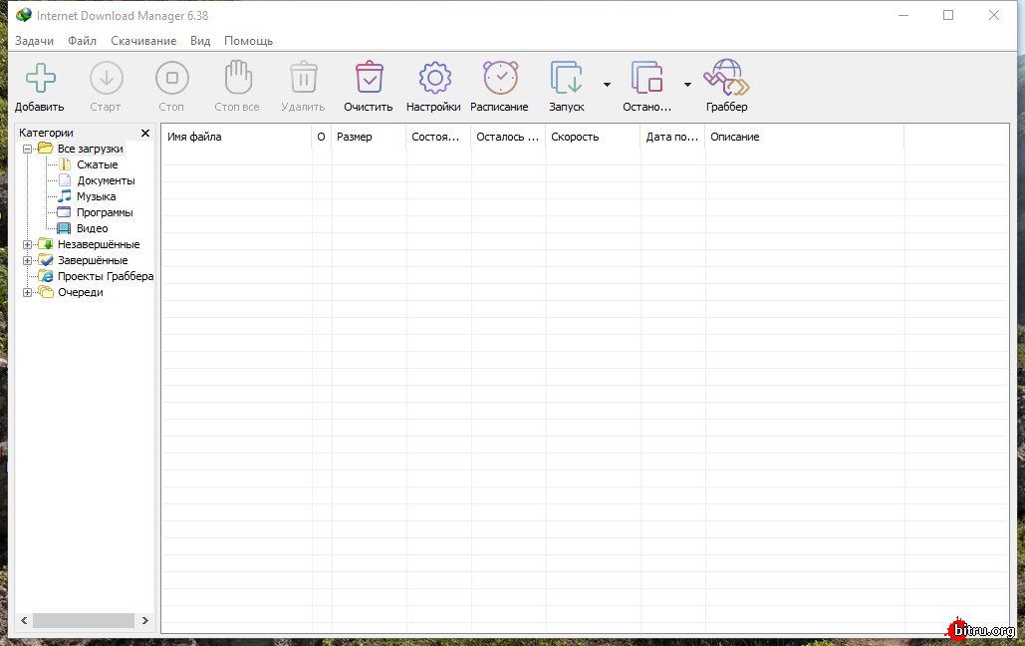
Task: Sort by Скорость column header
Action: [593, 137]
